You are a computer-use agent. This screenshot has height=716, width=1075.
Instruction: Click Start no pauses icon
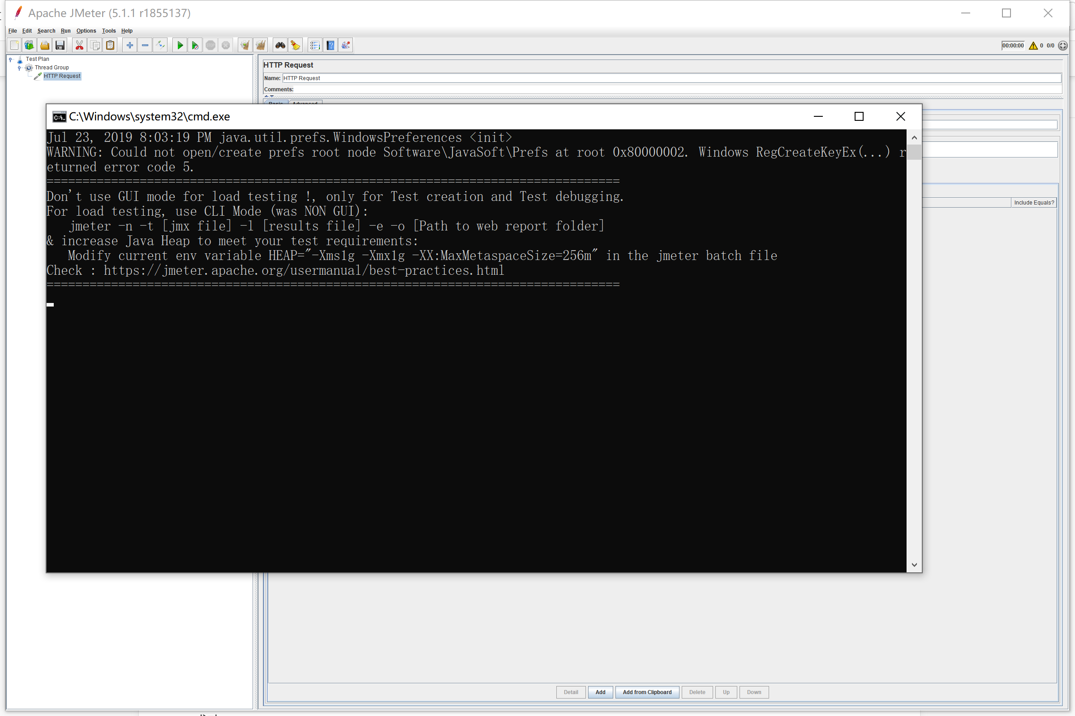coord(195,45)
